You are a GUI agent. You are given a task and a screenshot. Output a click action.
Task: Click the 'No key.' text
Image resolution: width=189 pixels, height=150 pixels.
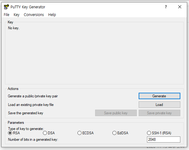[x=14, y=28]
